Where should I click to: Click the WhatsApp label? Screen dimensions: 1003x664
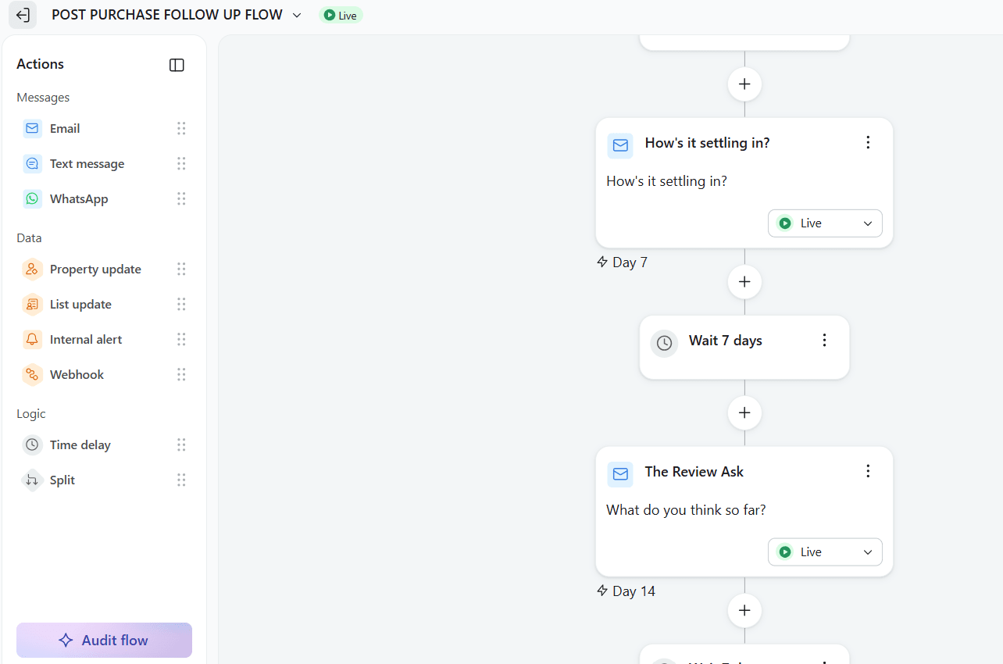pyautogui.click(x=79, y=198)
